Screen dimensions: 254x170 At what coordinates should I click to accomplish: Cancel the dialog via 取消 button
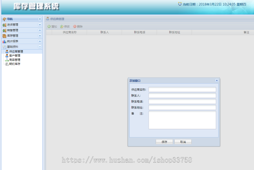point(183,142)
